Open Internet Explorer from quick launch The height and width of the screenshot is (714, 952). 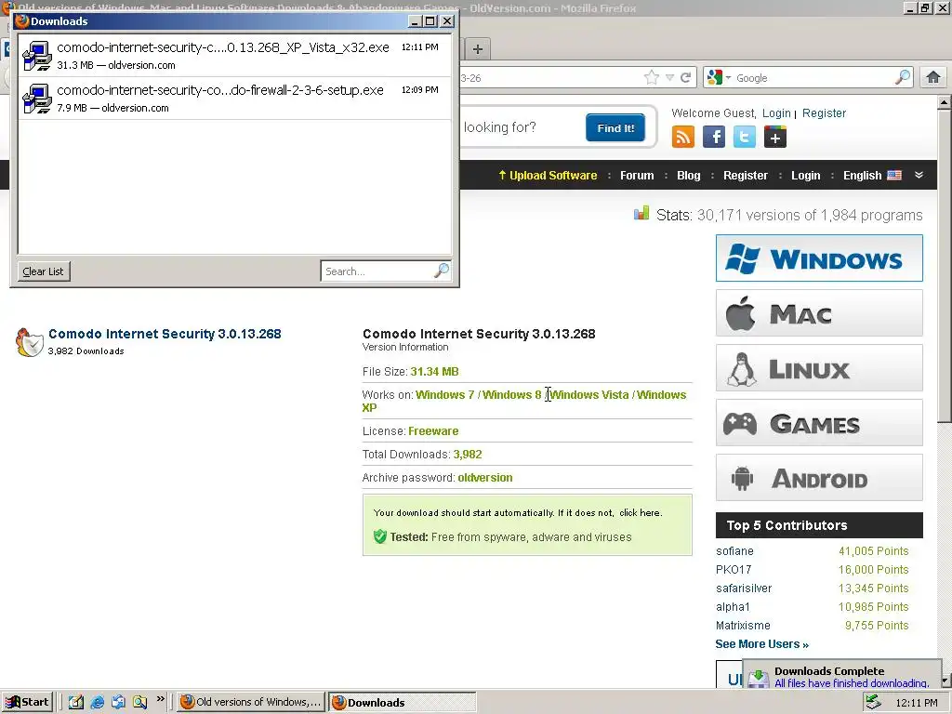click(97, 702)
